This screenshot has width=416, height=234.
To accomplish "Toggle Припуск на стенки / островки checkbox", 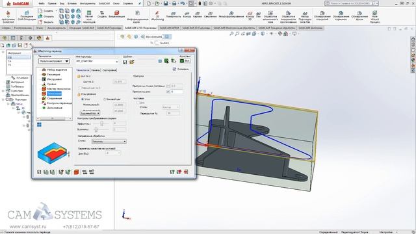I will [168, 86].
